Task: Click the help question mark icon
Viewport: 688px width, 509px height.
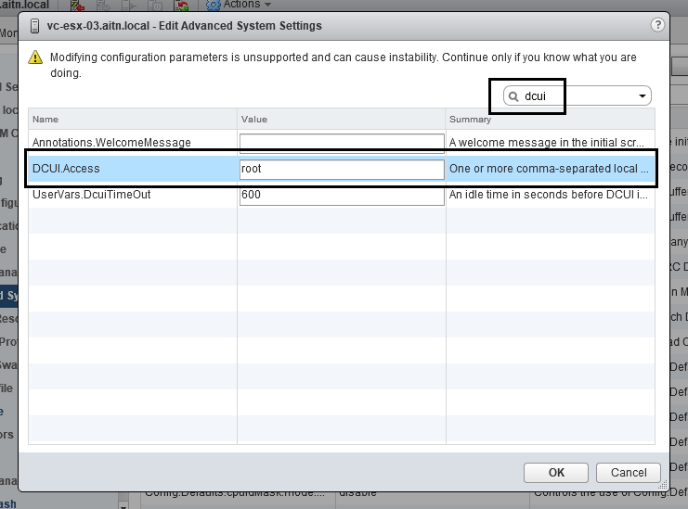Action: coord(657,23)
